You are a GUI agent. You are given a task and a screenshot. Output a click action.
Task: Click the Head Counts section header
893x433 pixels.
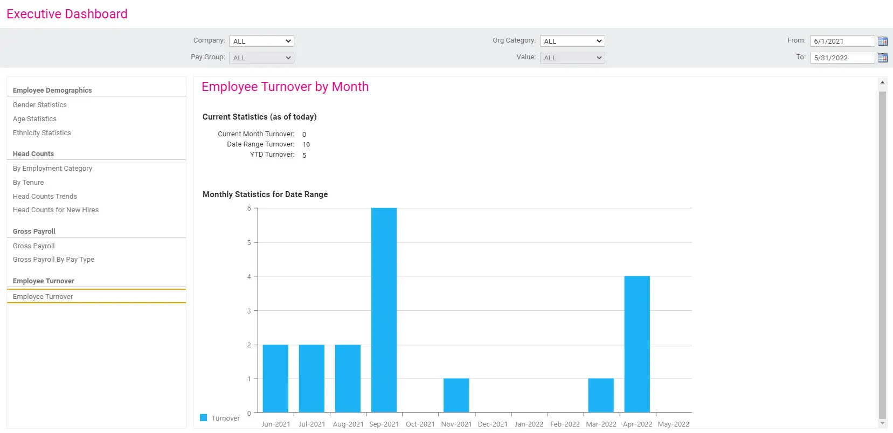coord(33,154)
